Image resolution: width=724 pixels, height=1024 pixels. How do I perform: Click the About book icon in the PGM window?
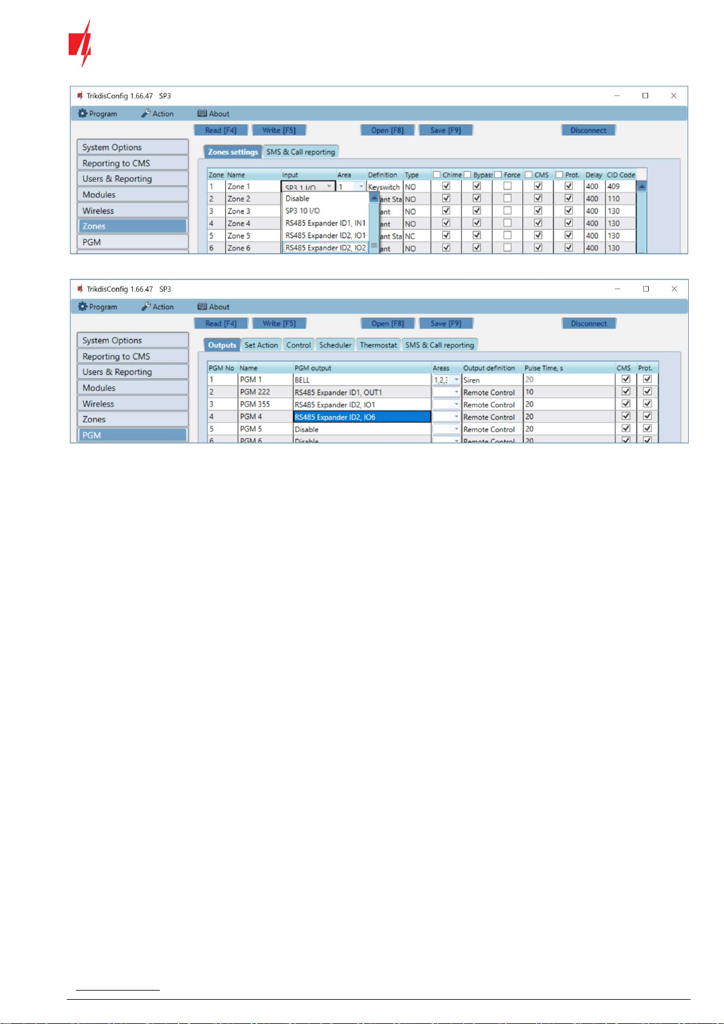pos(202,307)
